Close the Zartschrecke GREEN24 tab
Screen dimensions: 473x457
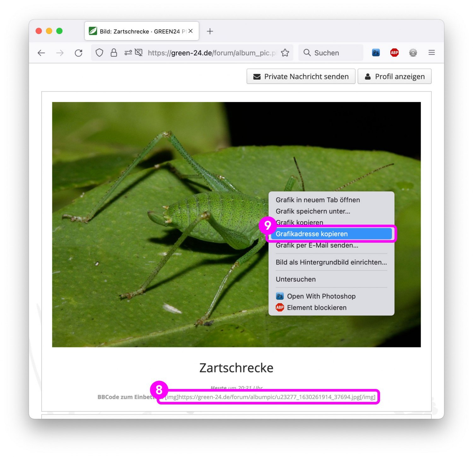(x=190, y=31)
